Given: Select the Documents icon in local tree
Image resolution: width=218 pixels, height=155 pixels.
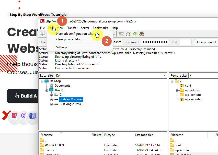Looking at the screenshot, I should 51,86.
